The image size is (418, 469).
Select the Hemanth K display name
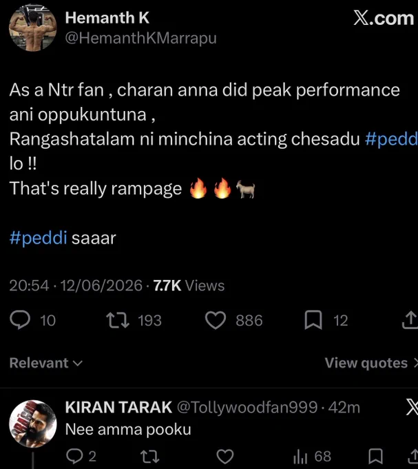(107, 18)
